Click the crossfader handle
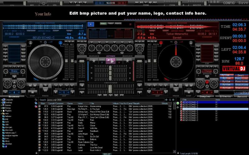 [110, 89]
